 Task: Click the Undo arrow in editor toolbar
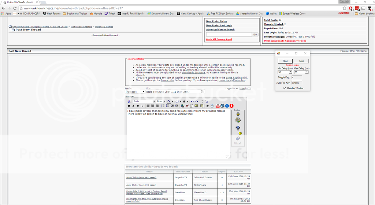point(192,102)
